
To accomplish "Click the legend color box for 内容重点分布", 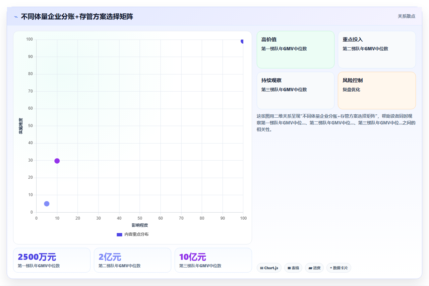I will [119, 235].
